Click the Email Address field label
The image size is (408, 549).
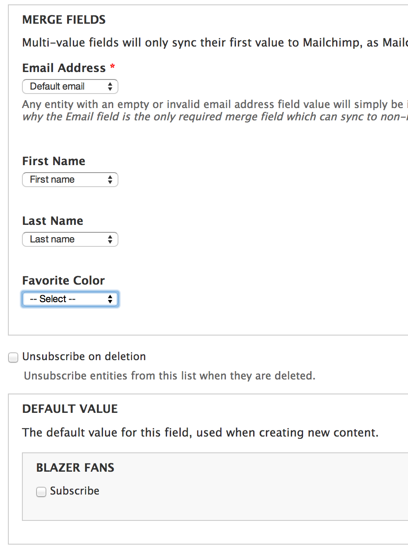tap(64, 68)
